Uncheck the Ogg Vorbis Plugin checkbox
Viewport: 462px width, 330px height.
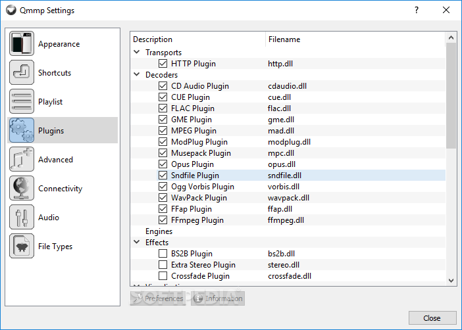click(x=163, y=187)
